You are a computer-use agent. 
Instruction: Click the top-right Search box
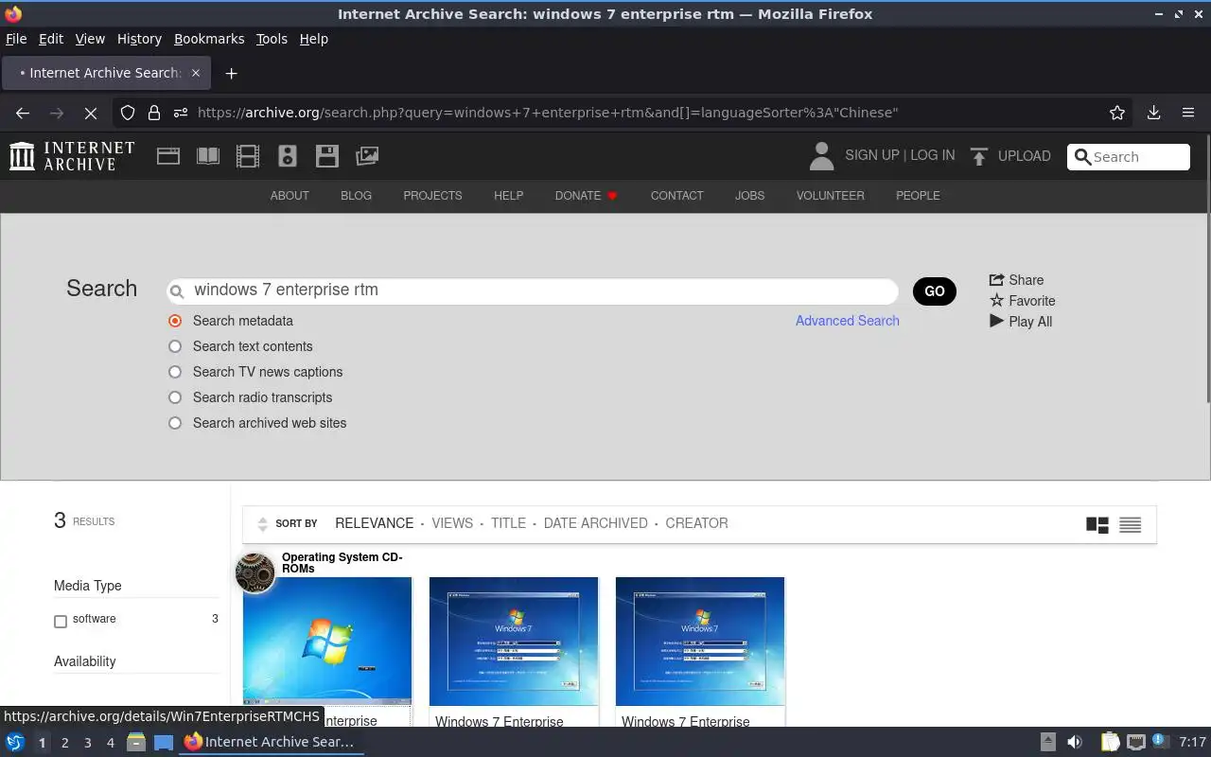(1129, 157)
